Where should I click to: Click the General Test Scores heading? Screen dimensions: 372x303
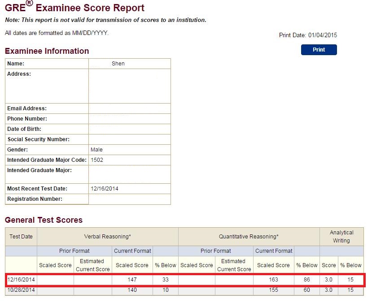[44, 220]
